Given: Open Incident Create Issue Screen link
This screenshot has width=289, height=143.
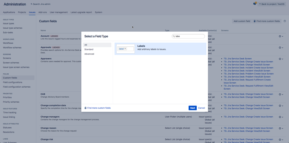Looking at the screenshot, I should pyautogui.click(x=248, y=68).
